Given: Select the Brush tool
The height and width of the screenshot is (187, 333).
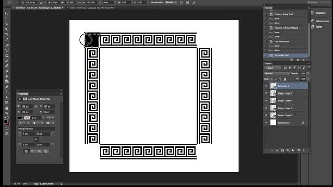Looking at the screenshot, I should click(7, 50).
